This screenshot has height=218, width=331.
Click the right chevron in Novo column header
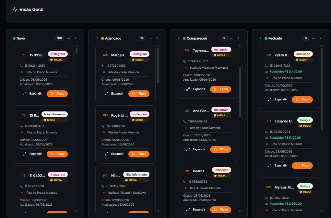coord(75,38)
